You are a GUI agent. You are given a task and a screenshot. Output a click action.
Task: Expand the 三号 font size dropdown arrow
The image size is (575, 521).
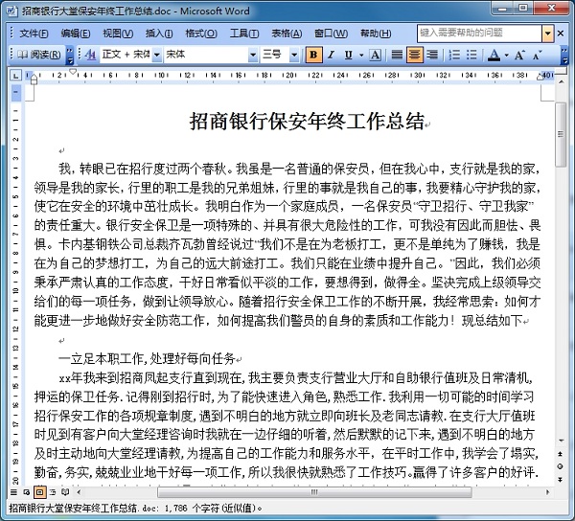294,55
